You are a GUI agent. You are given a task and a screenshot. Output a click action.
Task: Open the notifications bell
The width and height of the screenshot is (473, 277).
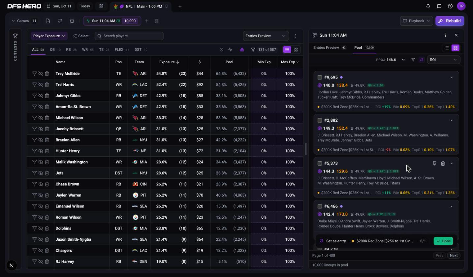428,6
